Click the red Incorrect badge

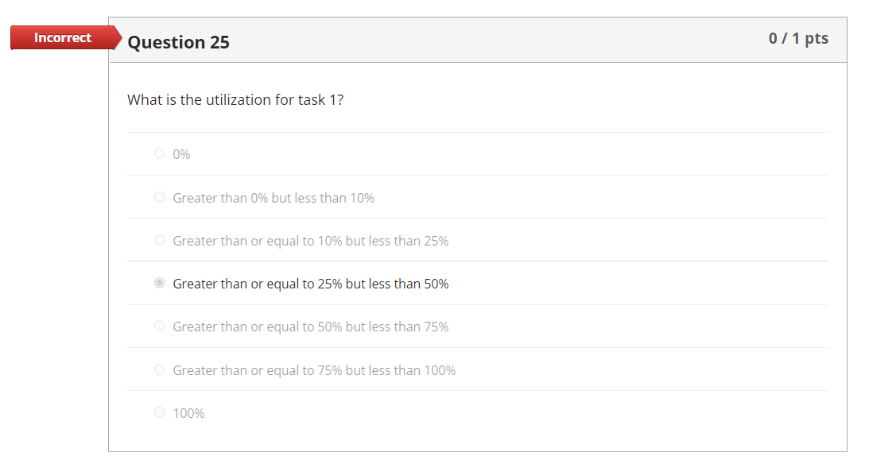[x=63, y=37]
